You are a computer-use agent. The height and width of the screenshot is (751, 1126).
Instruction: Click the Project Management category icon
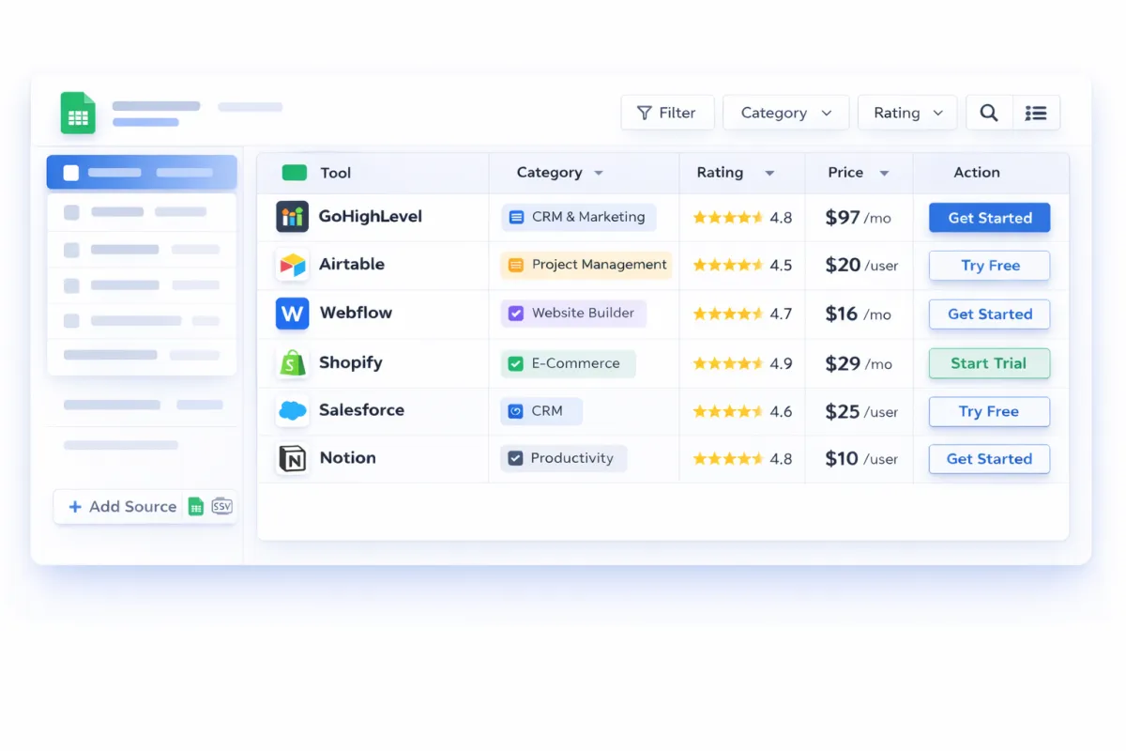point(515,265)
